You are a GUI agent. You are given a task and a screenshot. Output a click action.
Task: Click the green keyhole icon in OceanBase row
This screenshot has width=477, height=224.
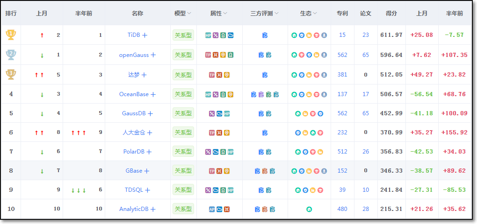223,94
